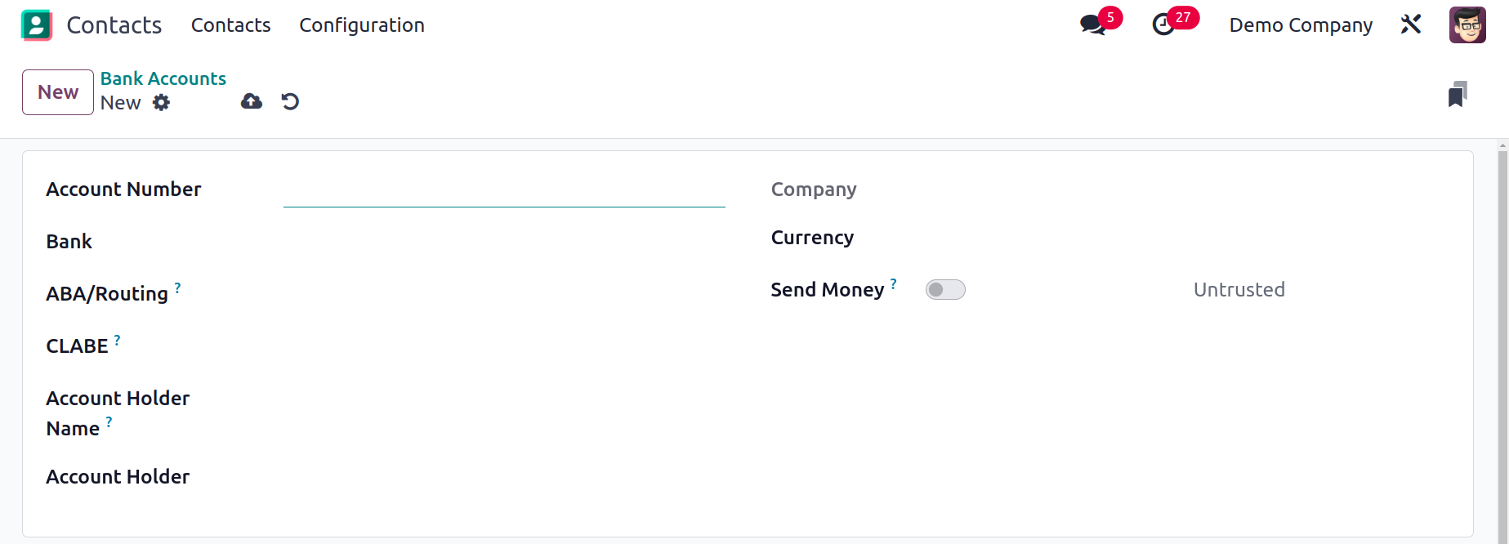Open the Bank selection field

504,242
